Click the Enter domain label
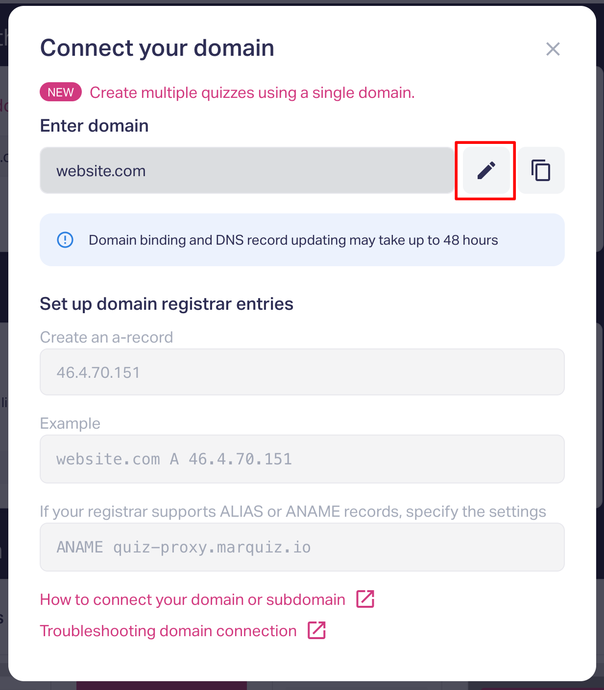The height and width of the screenshot is (690, 604). pos(94,126)
